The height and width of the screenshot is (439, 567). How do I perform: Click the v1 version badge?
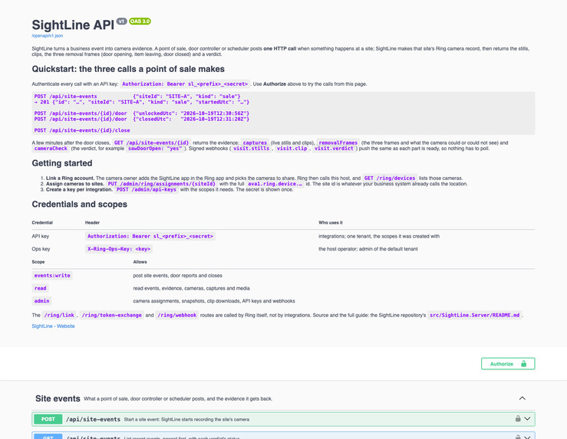(x=121, y=21)
